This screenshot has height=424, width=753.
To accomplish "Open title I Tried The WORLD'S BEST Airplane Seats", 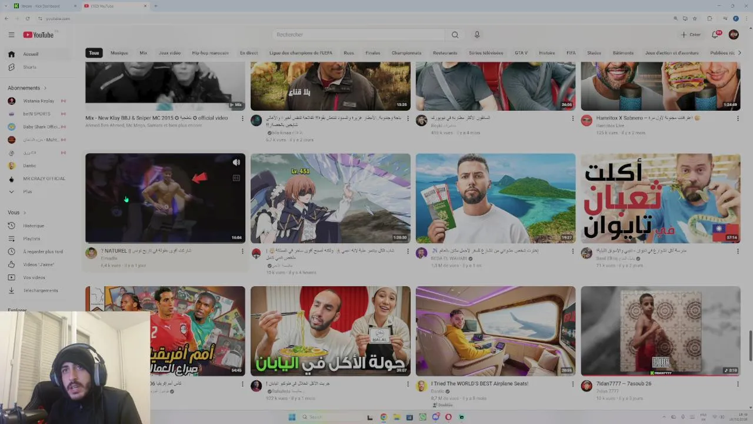I will [x=479, y=383].
